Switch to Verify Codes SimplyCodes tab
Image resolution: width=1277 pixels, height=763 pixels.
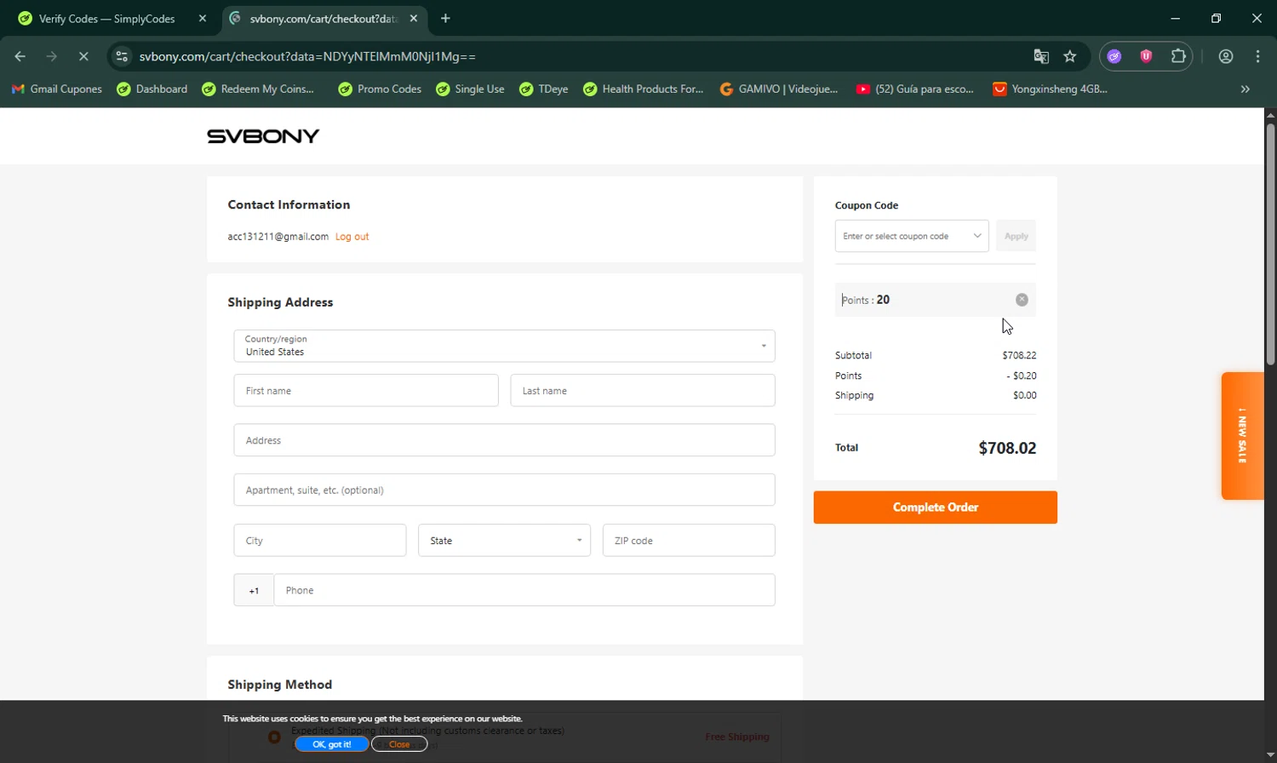(x=106, y=19)
